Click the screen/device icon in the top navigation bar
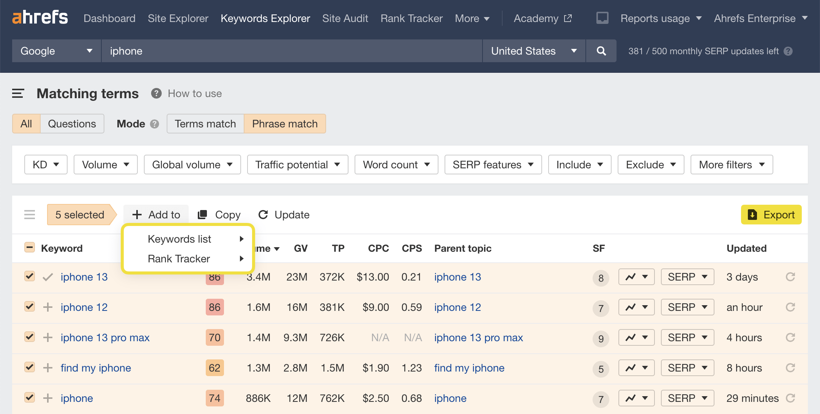 [x=602, y=17]
